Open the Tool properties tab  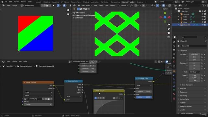point(174,42)
